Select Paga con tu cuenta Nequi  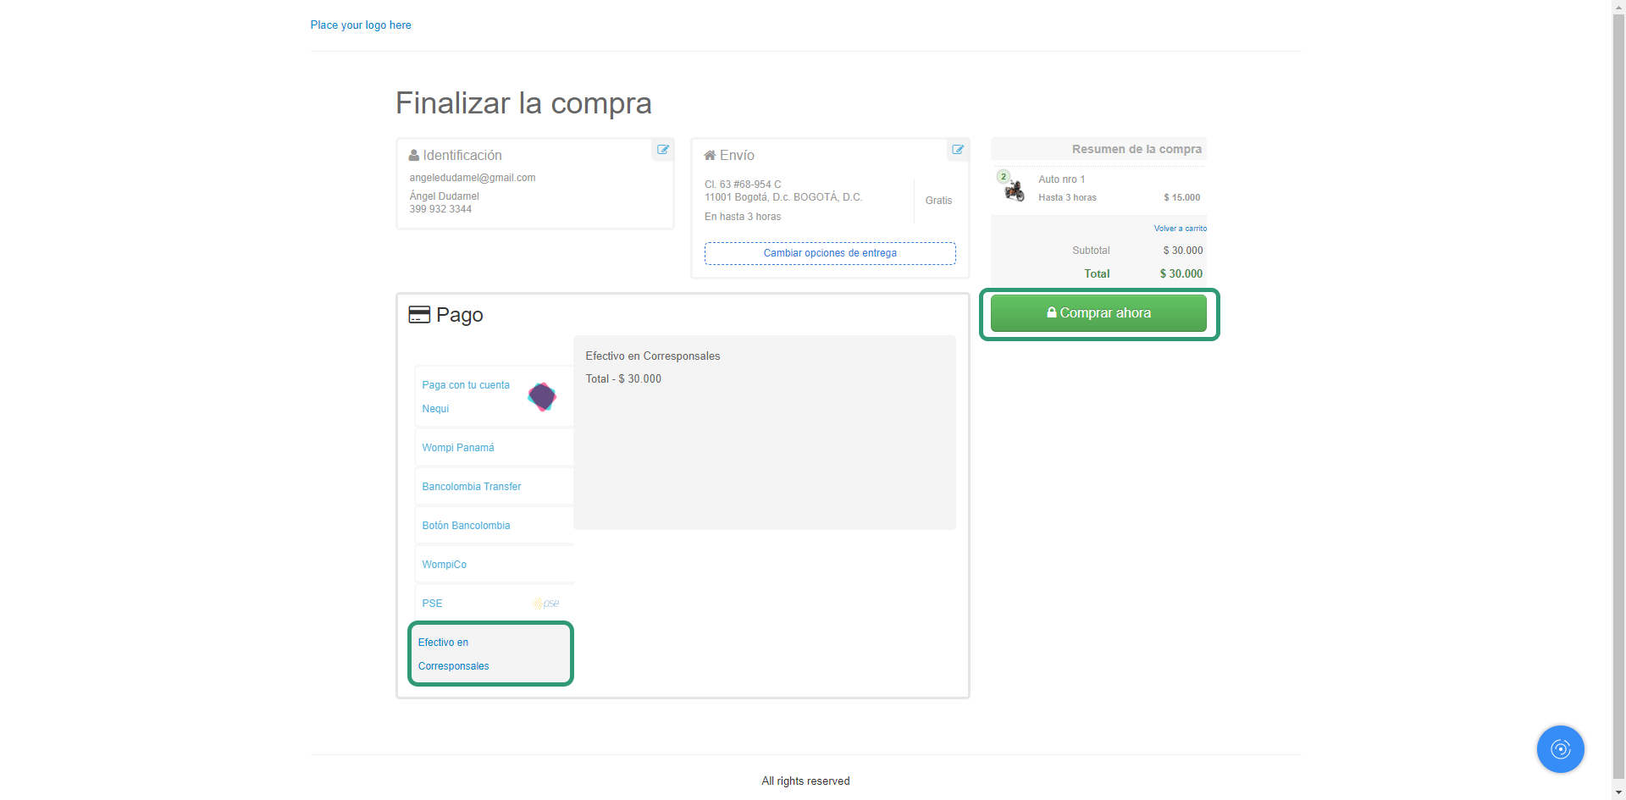(467, 396)
